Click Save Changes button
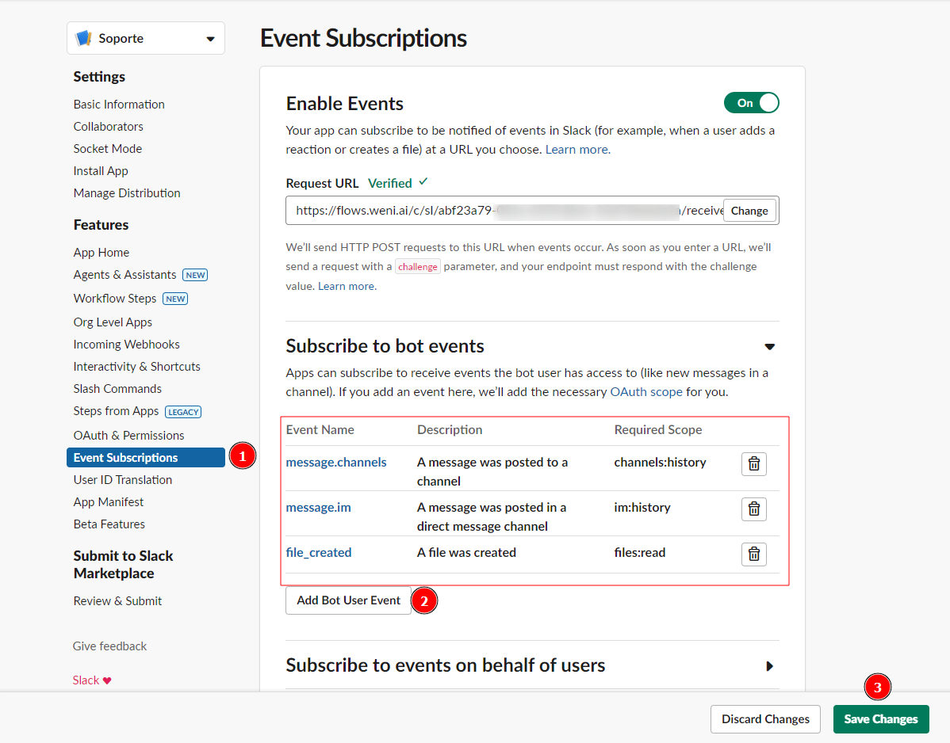Viewport: 950px width, 743px height. pos(881,719)
